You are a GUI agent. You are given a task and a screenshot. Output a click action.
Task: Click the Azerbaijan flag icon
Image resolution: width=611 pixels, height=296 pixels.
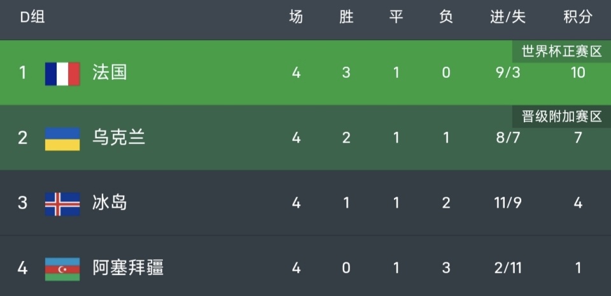point(62,268)
